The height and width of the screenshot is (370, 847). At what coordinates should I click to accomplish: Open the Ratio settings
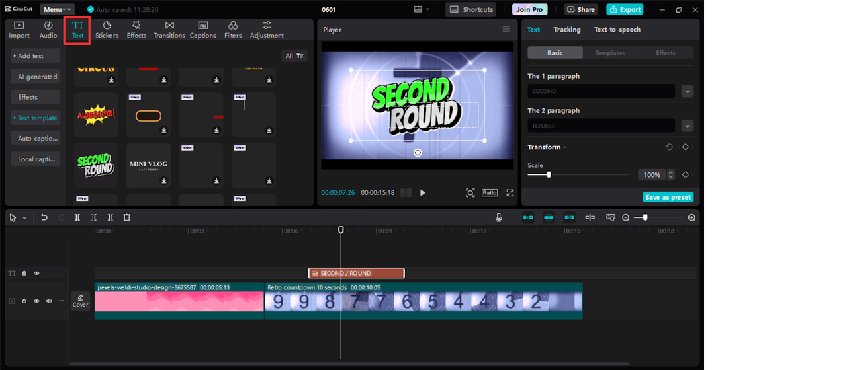[x=490, y=193]
